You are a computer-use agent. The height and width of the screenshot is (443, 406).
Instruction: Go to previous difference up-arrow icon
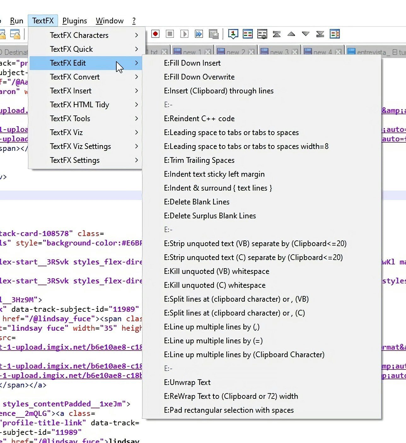click(291, 34)
